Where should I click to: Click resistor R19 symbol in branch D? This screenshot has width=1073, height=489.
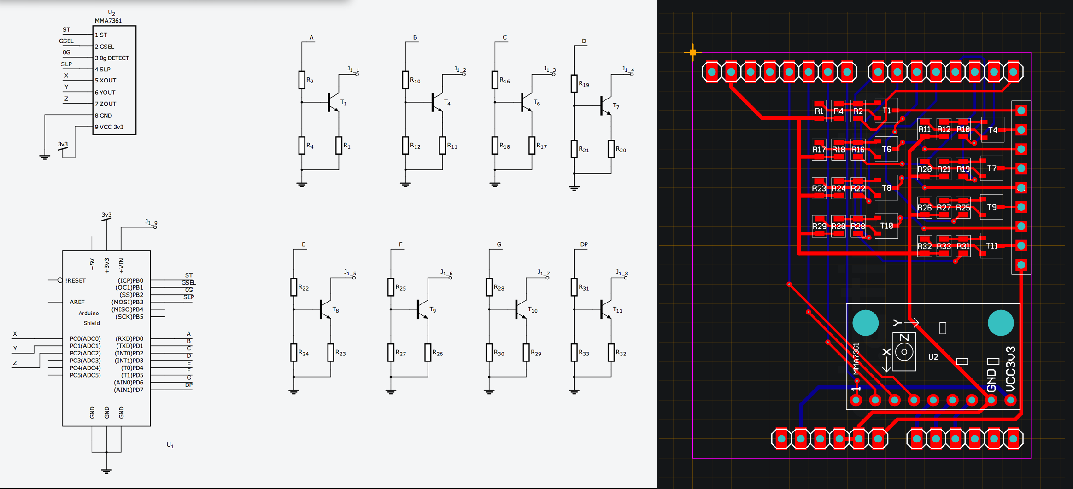pyautogui.click(x=574, y=84)
